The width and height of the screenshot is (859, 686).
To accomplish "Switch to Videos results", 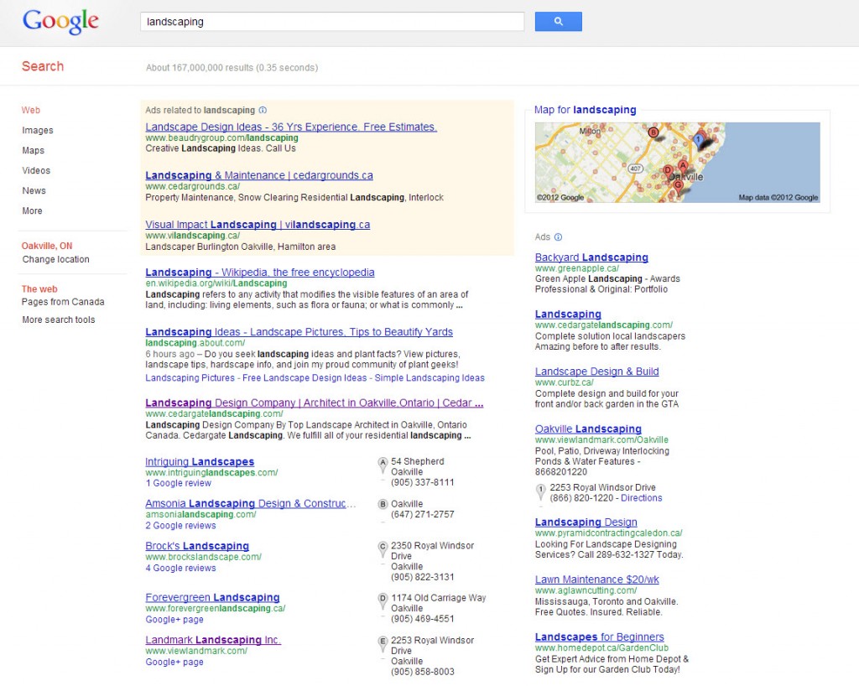I will (x=36, y=171).
